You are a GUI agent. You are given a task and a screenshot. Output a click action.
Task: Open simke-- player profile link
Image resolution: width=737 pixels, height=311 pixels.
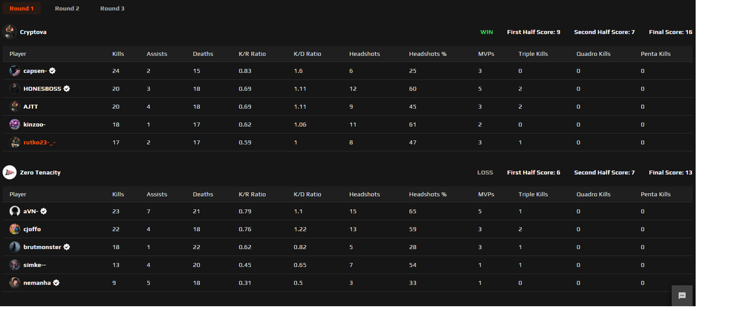point(34,265)
